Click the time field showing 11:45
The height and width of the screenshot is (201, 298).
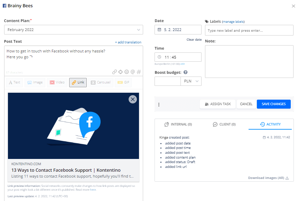[x=178, y=57]
